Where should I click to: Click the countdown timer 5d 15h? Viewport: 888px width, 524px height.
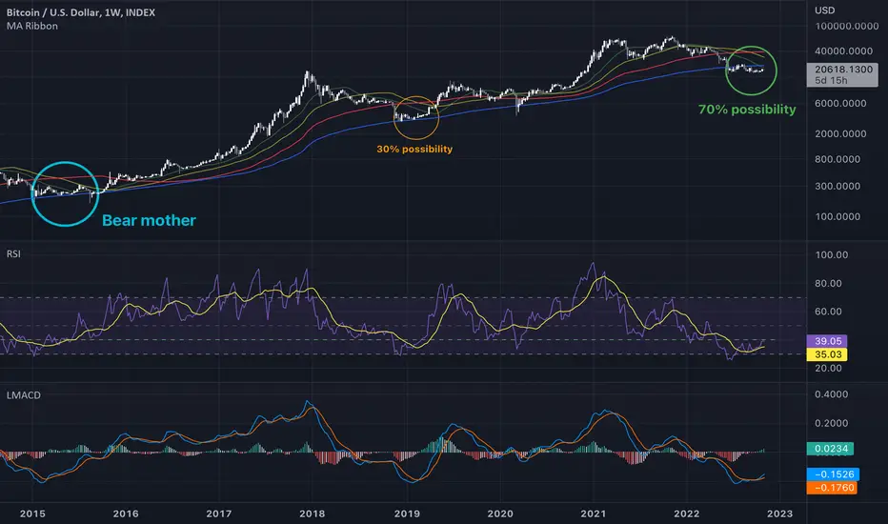pos(831,80)
